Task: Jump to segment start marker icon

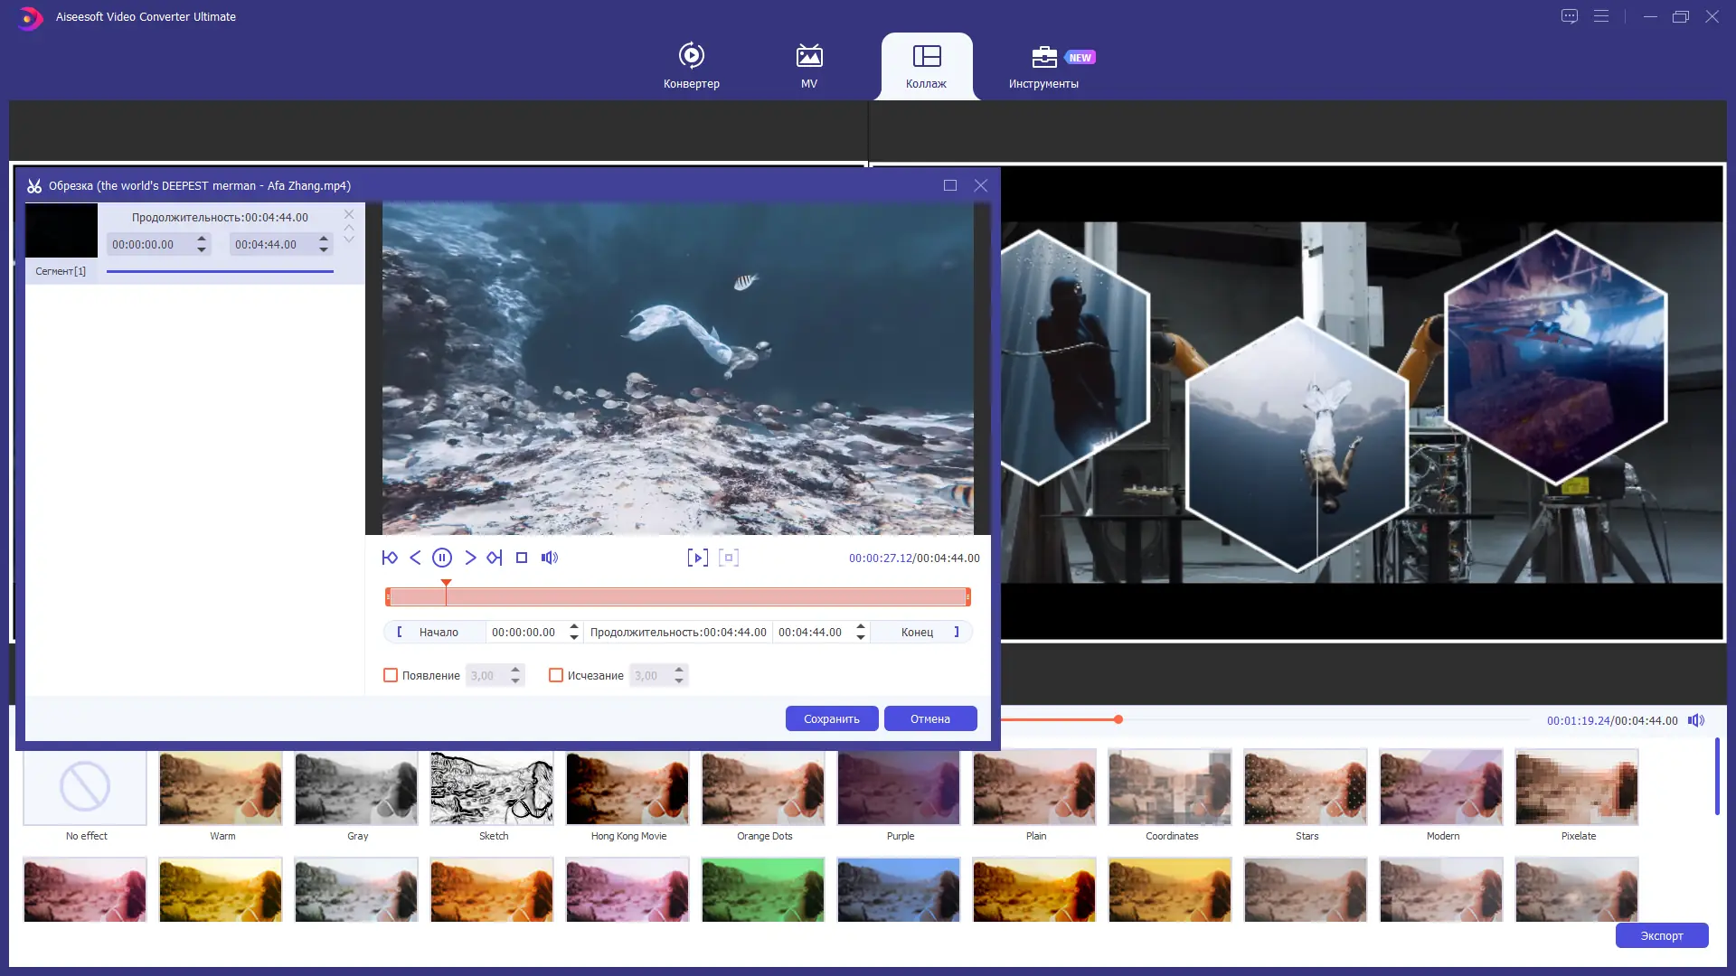Action: 390,558
